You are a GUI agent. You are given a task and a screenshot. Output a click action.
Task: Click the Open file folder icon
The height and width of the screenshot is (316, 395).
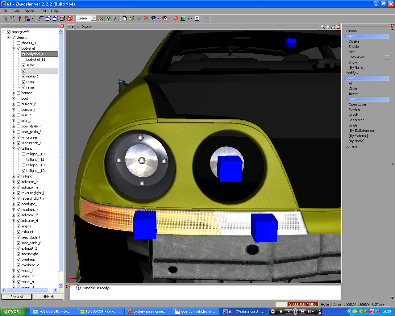(x=132, y=19)
